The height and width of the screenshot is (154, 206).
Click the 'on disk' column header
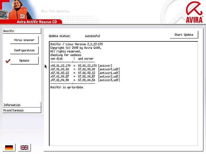coord(57,59)
